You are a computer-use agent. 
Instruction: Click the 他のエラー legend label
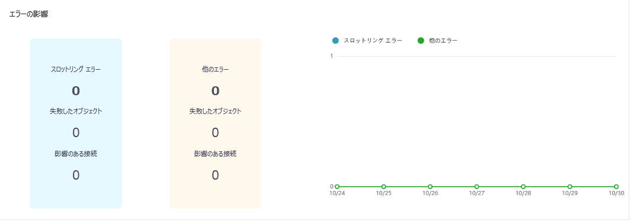pos(443,41)
